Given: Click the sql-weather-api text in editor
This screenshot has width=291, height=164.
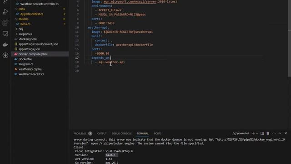Looking at the screenshot, I should coord(111,62).
